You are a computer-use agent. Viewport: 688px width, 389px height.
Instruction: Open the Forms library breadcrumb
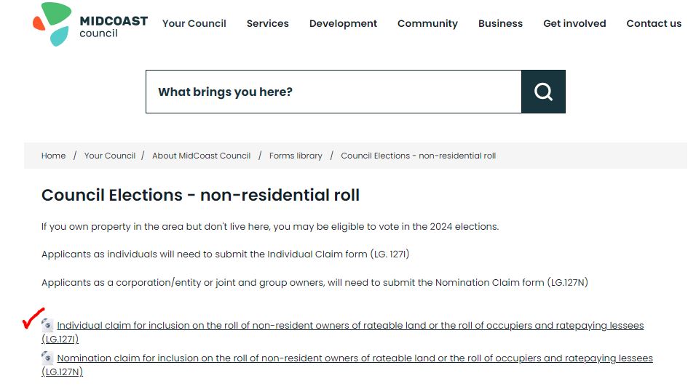pyautogui.click(x=296, y=156)
